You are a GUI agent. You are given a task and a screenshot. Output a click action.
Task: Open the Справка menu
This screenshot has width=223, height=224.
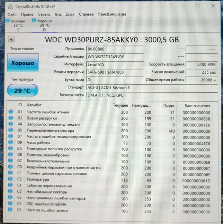click(86, 14)
